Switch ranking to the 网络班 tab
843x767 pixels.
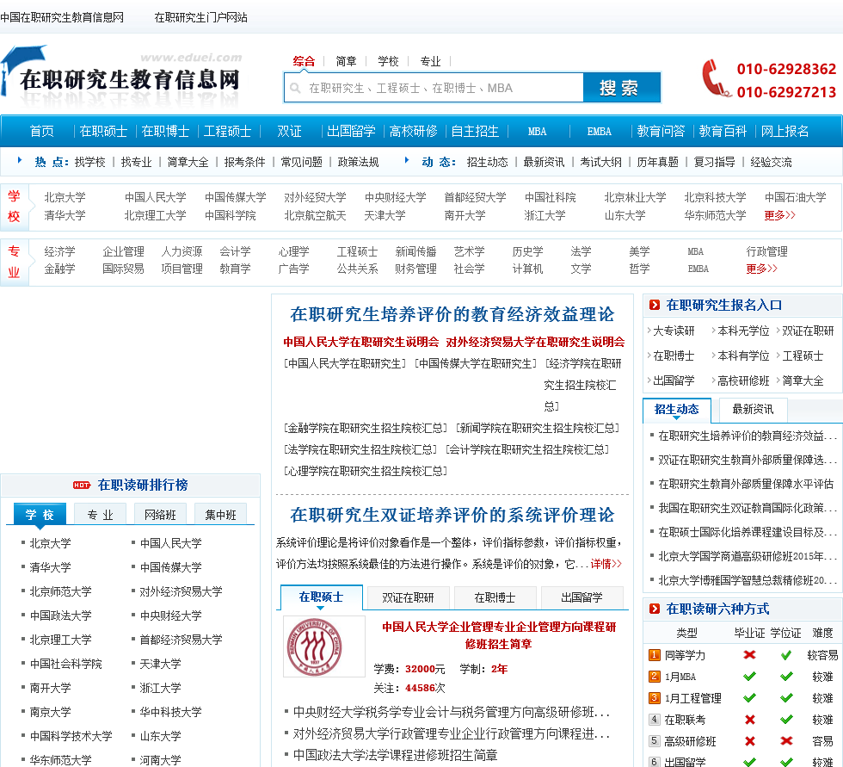[160, 515]
